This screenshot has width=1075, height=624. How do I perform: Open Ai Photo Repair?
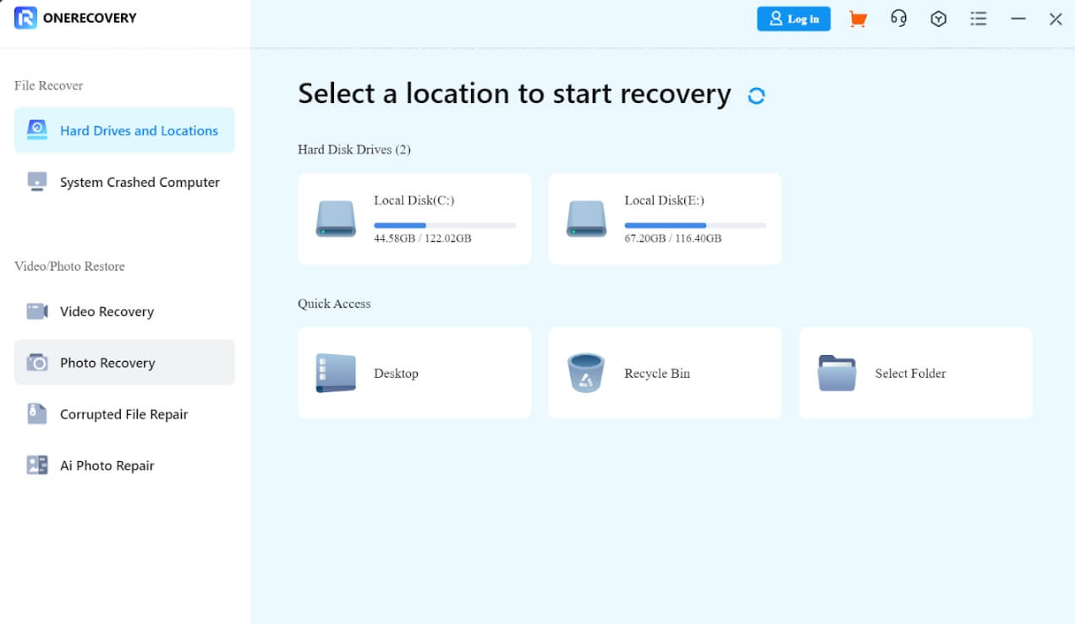[x=107, y=465]
